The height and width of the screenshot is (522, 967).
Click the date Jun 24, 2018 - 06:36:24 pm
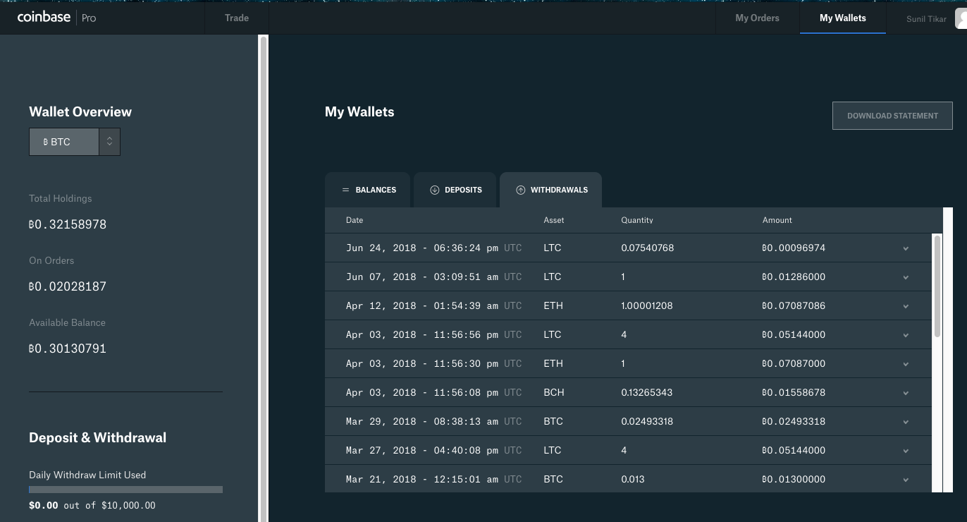pyautogui.click(x=422, y=248)
